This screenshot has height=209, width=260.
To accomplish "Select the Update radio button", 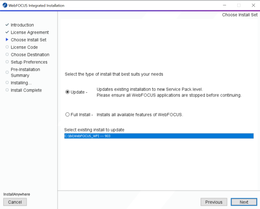I will 67,92.
